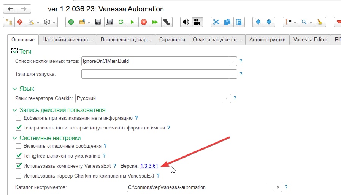The height and width of the screenshot is (195, 341).
Task: Run scenario with green play icon
Action: [x=132, y=22]
